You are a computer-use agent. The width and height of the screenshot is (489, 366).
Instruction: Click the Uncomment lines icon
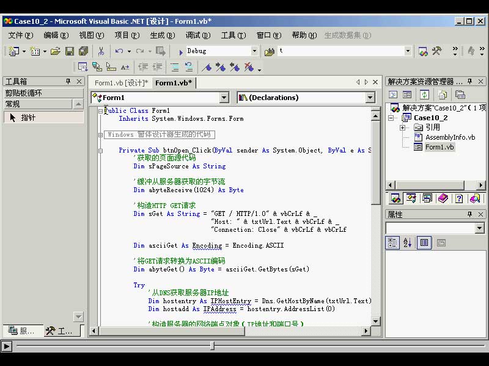[x=189, y=66]
